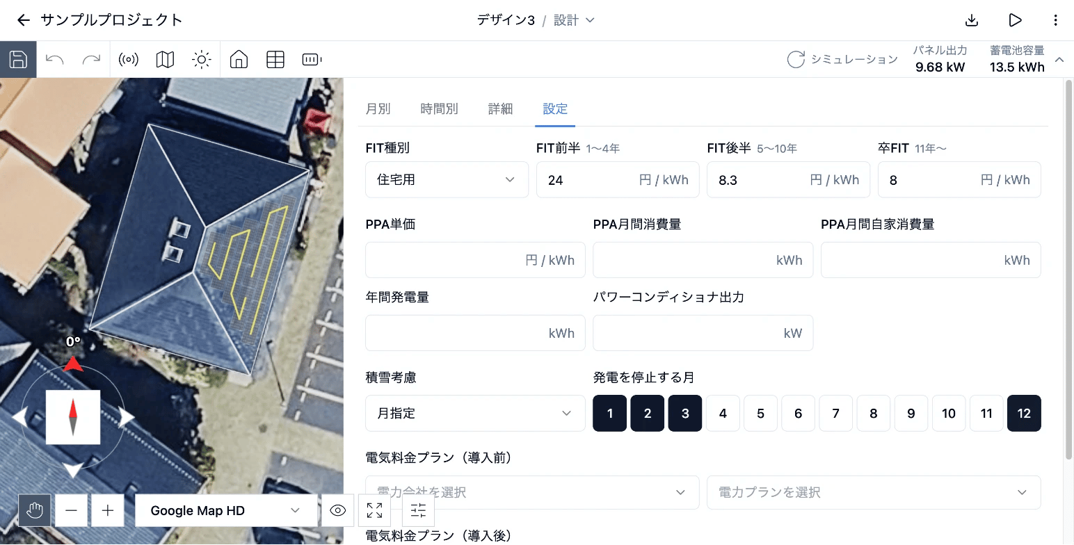
Task: Redo the last action
Action: [92, 59]
